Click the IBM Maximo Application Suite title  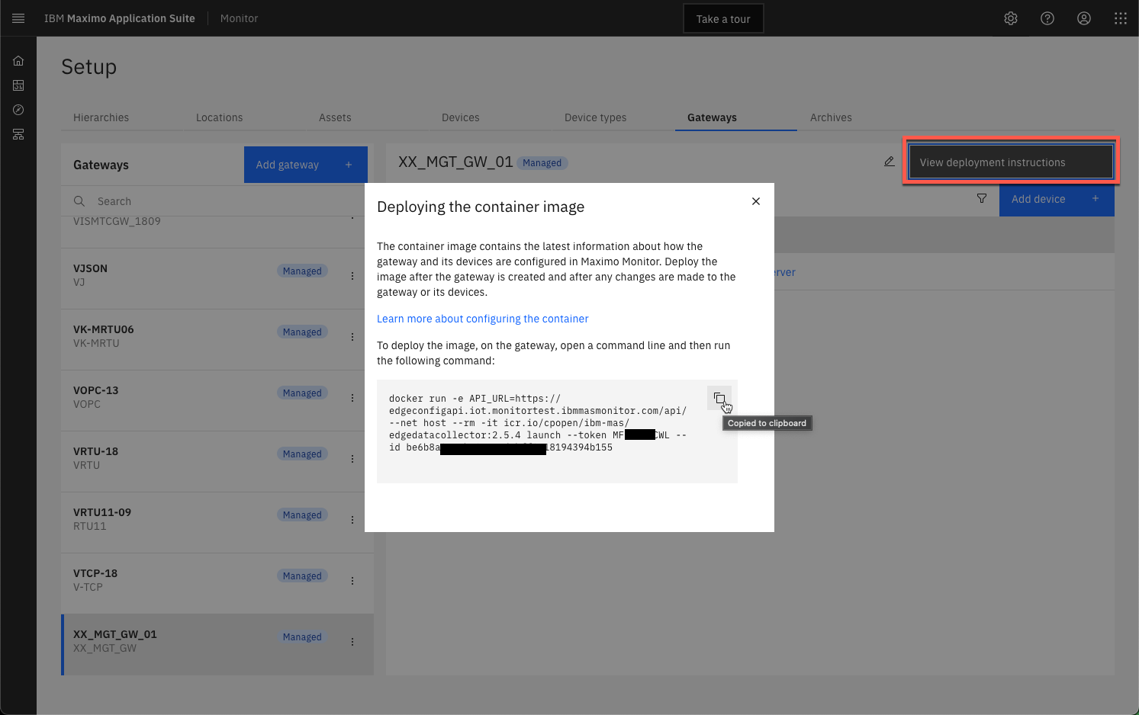coord(120,18)
